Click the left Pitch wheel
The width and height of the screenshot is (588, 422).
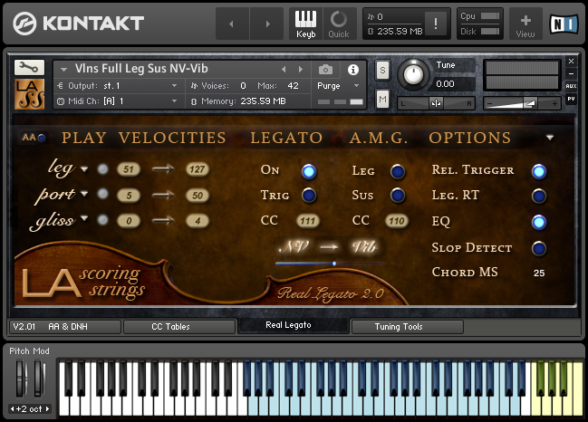pos(20,378)
